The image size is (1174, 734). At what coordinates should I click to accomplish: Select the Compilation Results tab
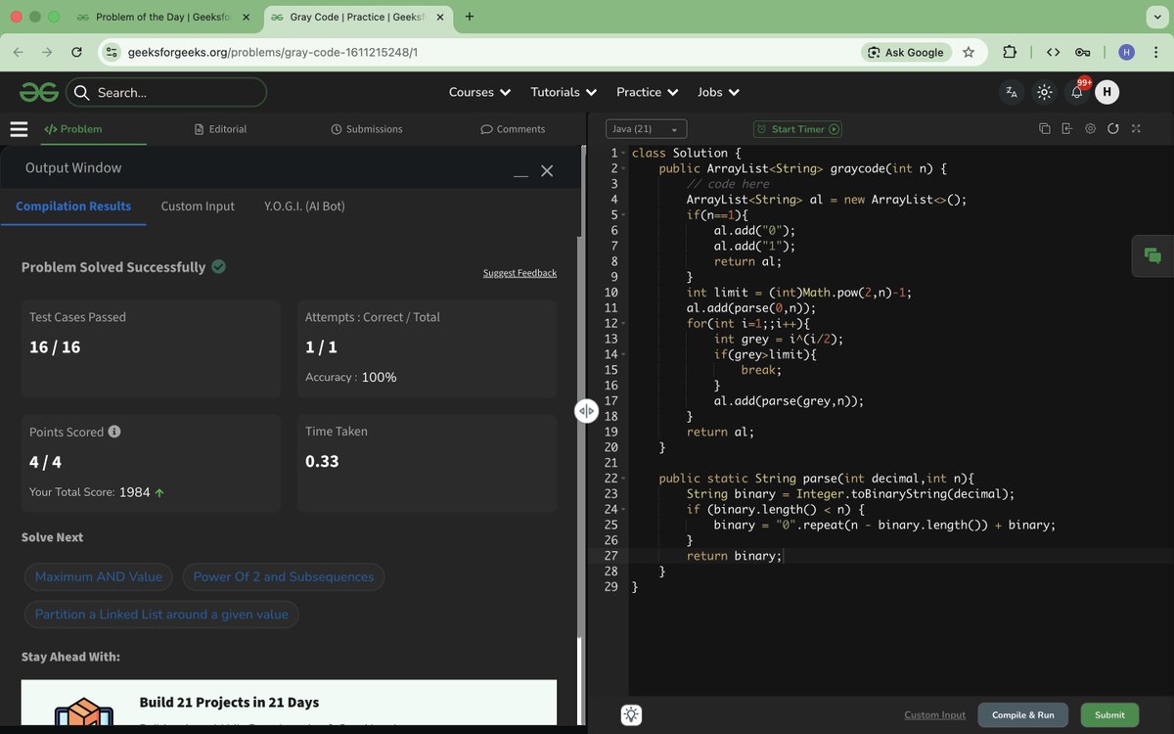point(73,206)
